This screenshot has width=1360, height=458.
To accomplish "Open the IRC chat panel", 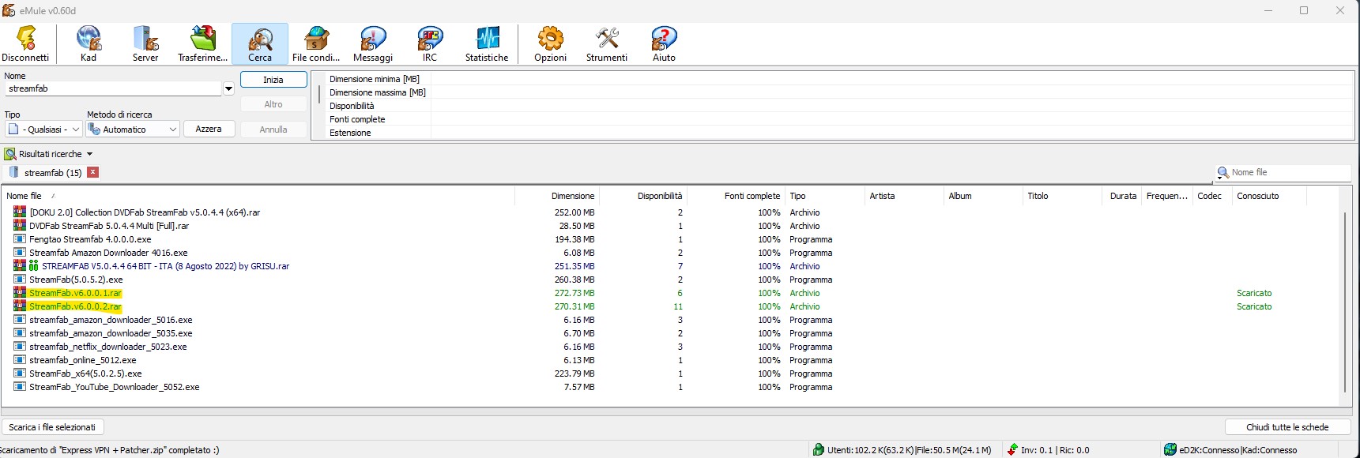I will (x=429, y=44).
